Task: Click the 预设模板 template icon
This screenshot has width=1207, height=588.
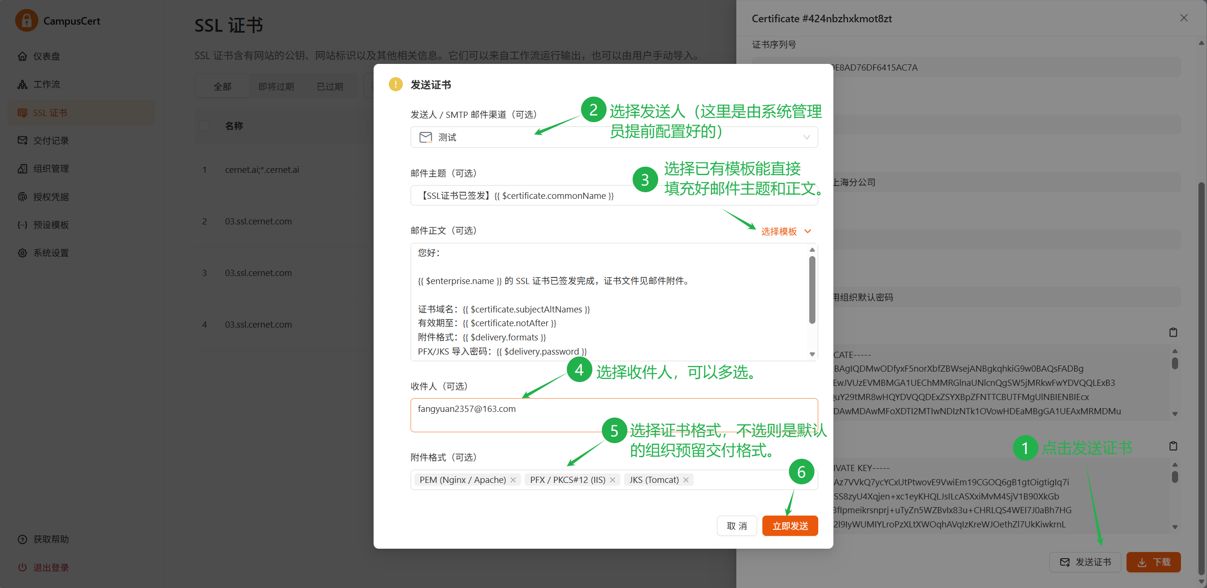Action: coord(22,225)
